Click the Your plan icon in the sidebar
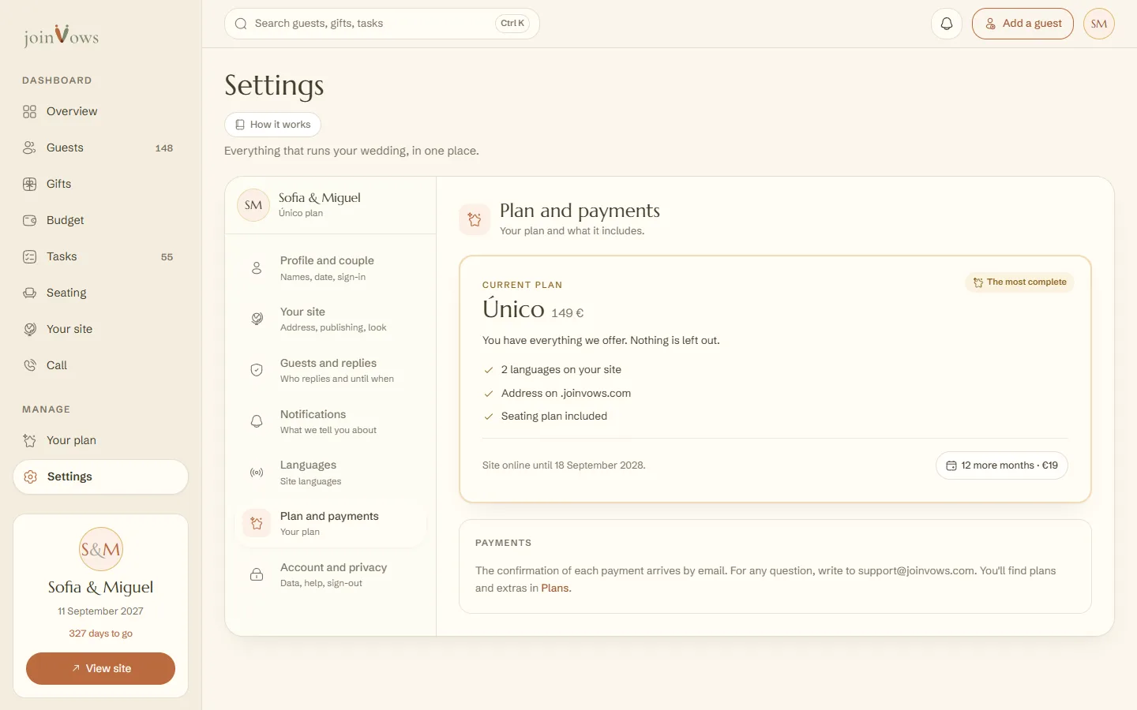1137x710 pixels. 30,440
